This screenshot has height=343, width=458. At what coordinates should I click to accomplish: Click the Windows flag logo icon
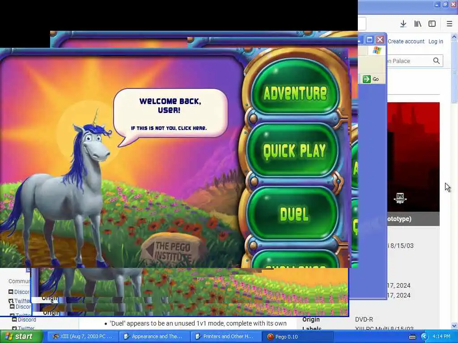pos(377,50)
